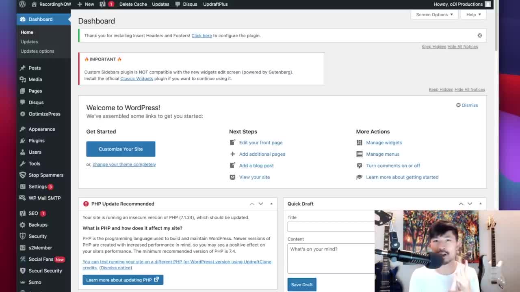
Task: Click Hide All Notices under first notice
Action: pyautogui.click(x=463, y=47)
